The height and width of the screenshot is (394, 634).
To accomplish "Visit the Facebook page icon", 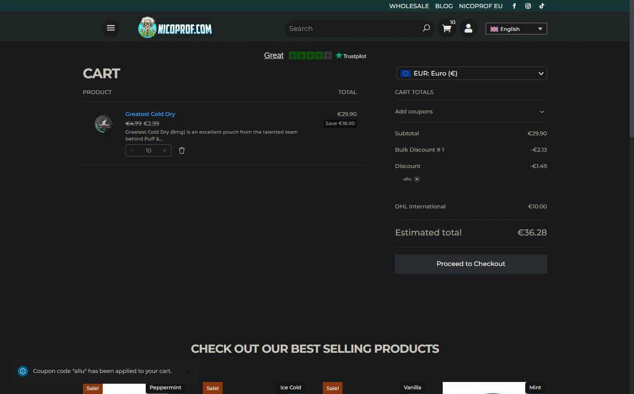I will 514,6.
